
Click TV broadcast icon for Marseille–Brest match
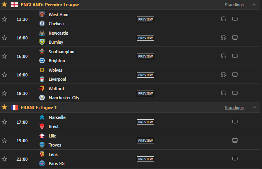point(235,122)
